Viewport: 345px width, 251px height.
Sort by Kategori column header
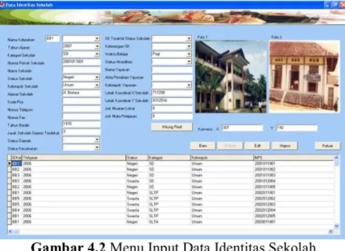(x=169, y=157)
